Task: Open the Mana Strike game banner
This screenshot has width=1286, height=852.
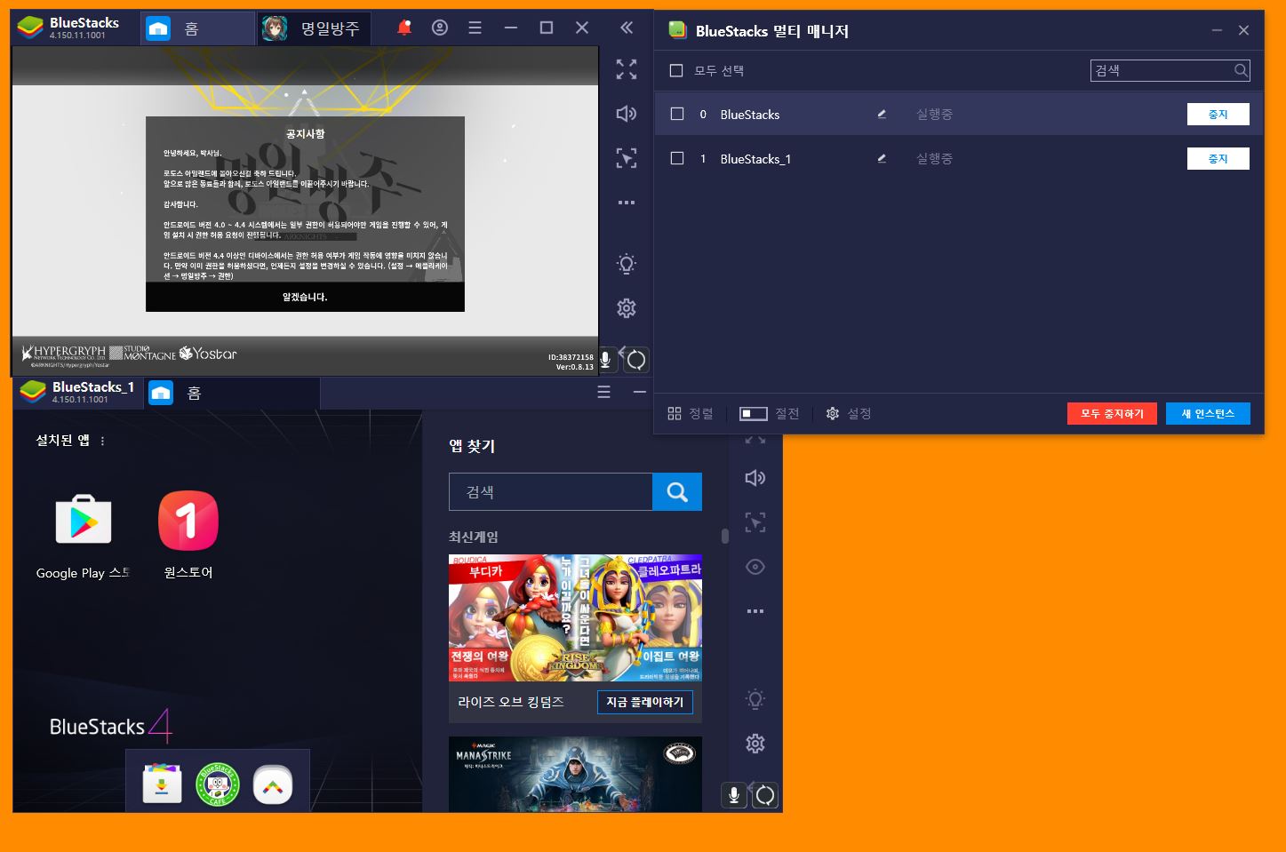Action: point(575,774)
